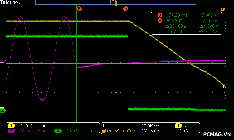
Task: Click the record view overview bar at top
Action: [116, 2]
